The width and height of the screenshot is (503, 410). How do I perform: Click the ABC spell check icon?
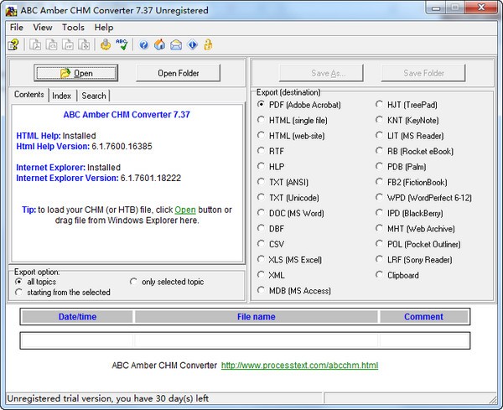tap(122, 45)
